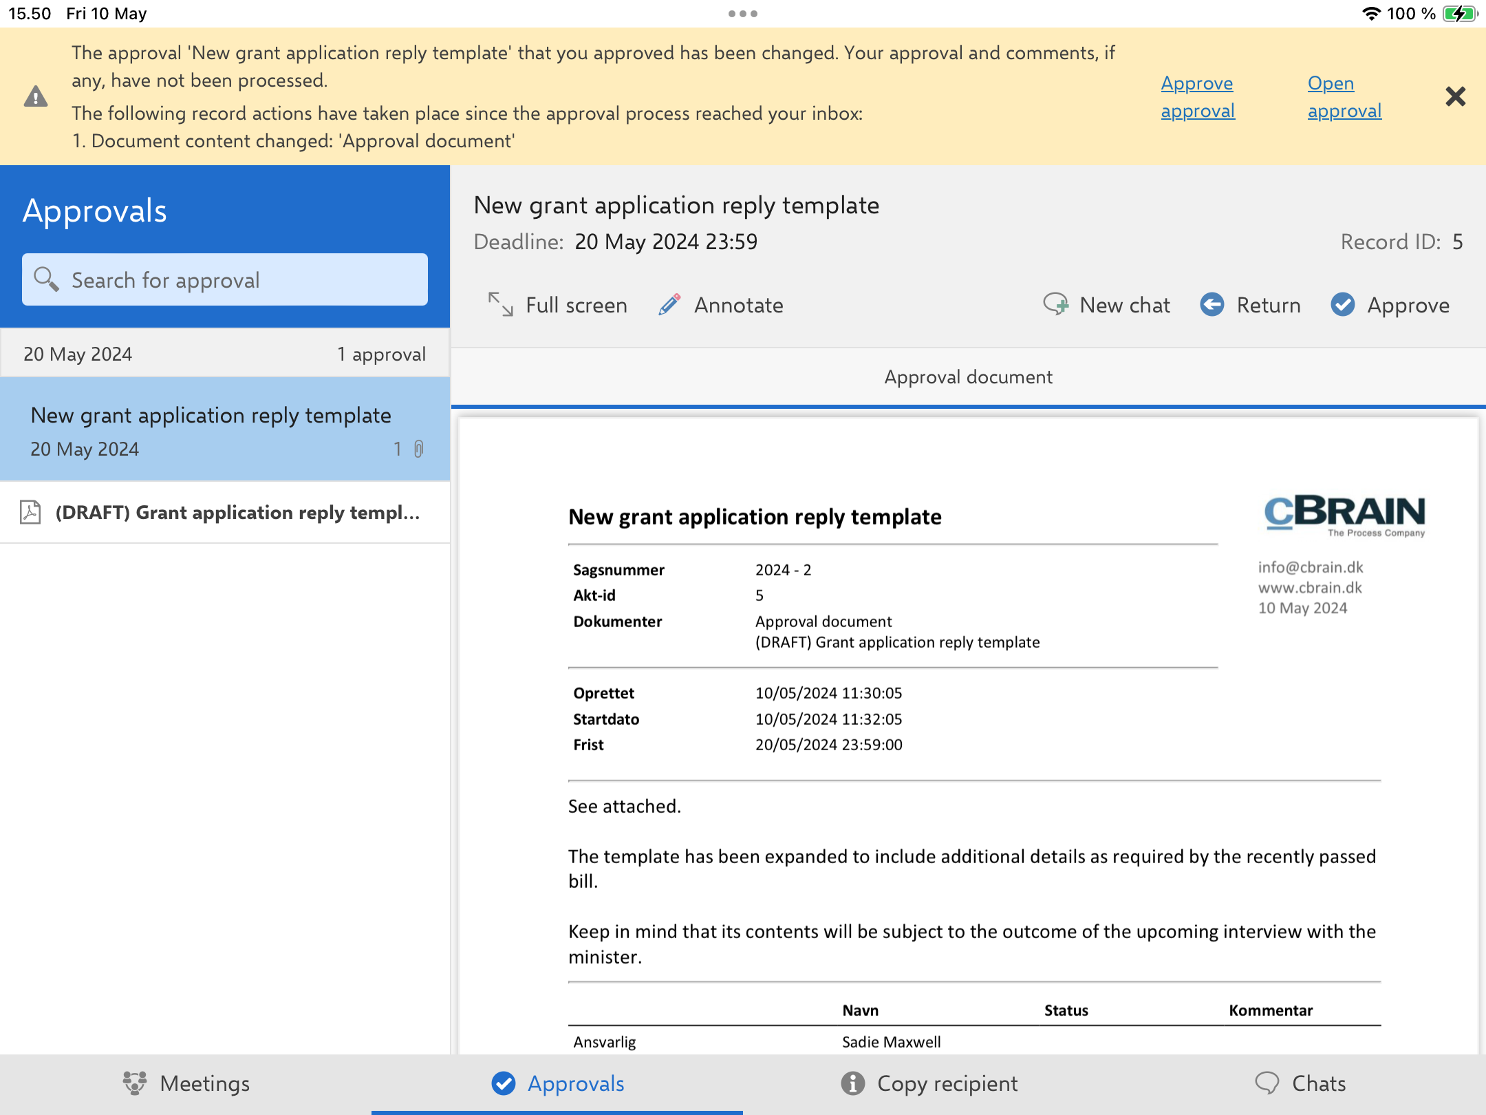Click the cBrain logo in document
This screenshot has width=1486, height=1115.
point(1345,516)
